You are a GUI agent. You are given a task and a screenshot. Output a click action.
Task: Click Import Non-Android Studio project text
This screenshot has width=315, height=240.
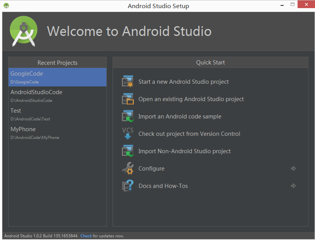[x=185, y=151]
